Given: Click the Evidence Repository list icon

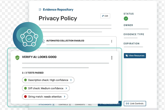Looking at the screenshot, I should point(40,10).
